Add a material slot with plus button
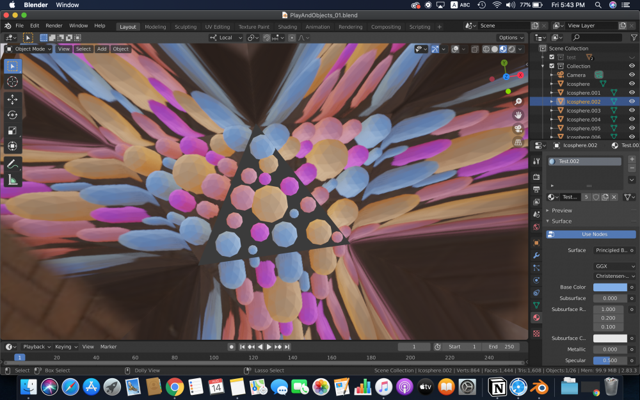The height and width of the screenshot is (400, 640). pyautogui.click(x=632, y=159)
